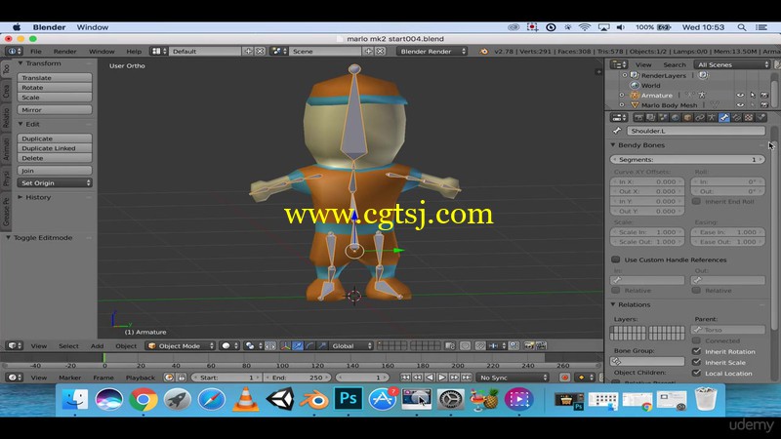Expand the Armature row in the outliner

[x=622, y=95]
